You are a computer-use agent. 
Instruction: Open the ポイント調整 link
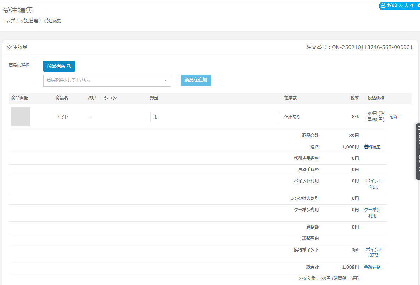pyautogui.click(x=374, y=252)
